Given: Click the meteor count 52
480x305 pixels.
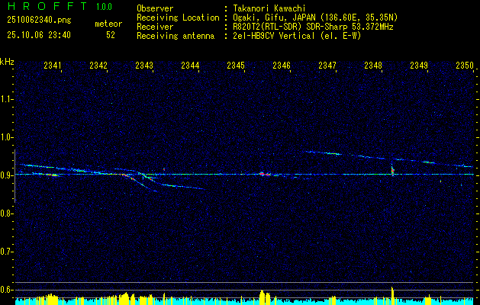Looking at the screenshot, I should coord(111,35).
